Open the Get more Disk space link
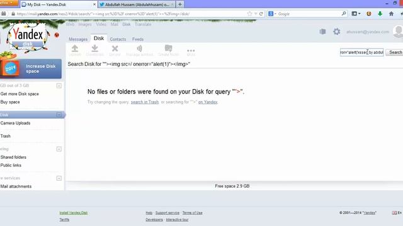Viewport: 403px width, 226px height. [x=20, y=94]
